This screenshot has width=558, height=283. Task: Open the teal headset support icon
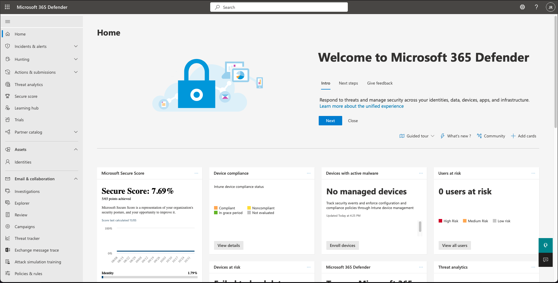[x=546, y=245]
